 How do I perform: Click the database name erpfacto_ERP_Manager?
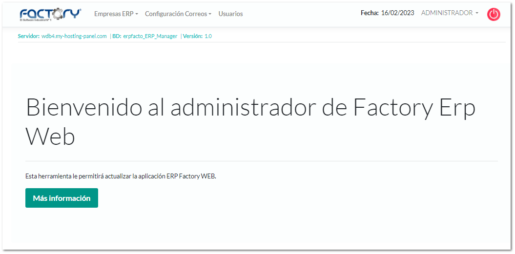click(150, 37)
